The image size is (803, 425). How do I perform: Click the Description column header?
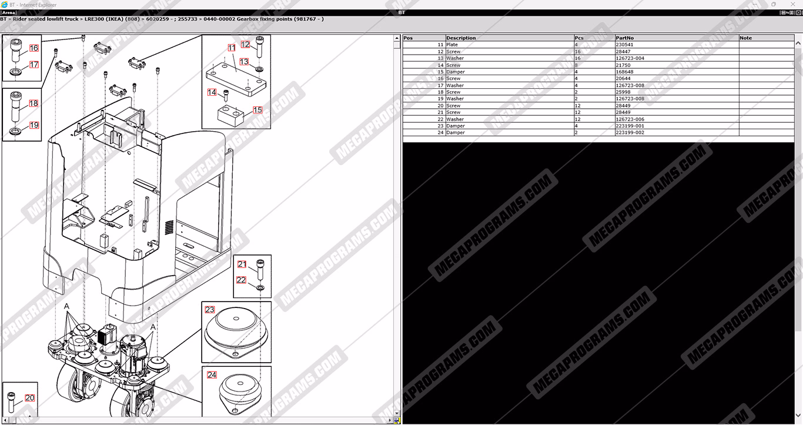point(461,38)
